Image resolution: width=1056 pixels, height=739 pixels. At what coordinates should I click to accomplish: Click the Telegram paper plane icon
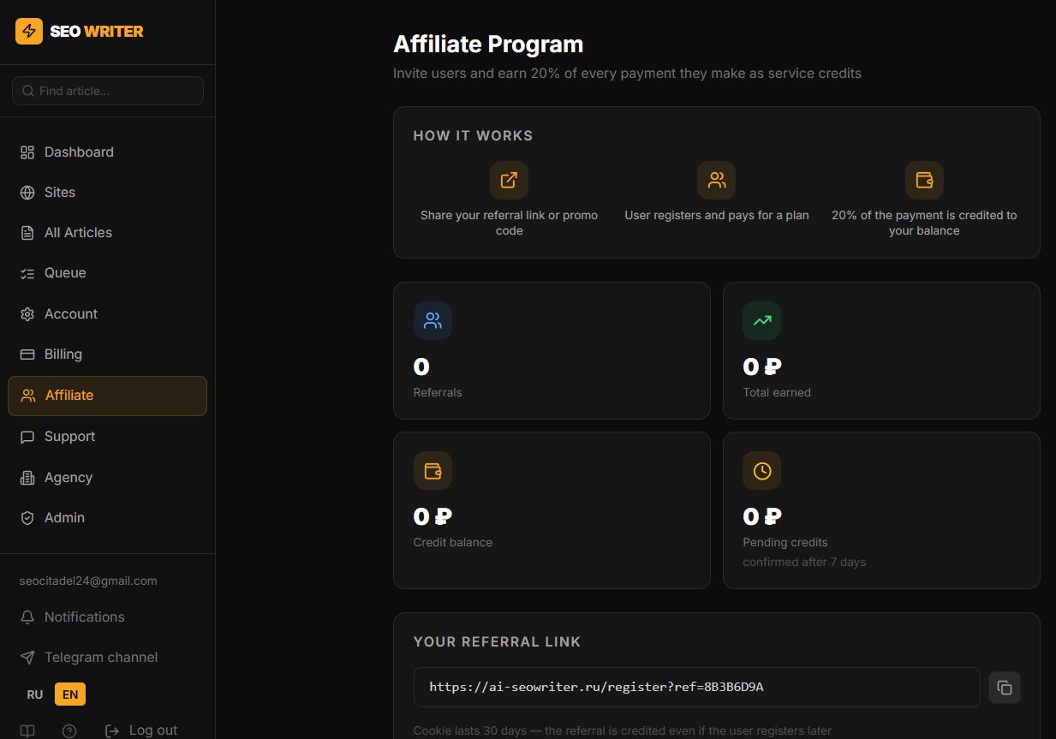click(27, 658)
